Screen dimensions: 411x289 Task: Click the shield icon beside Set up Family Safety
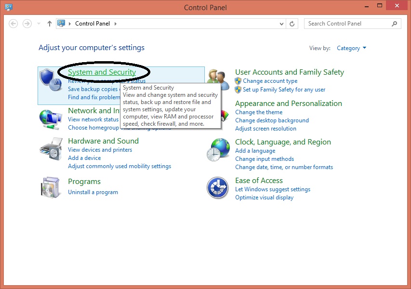[x=238, y=90]
